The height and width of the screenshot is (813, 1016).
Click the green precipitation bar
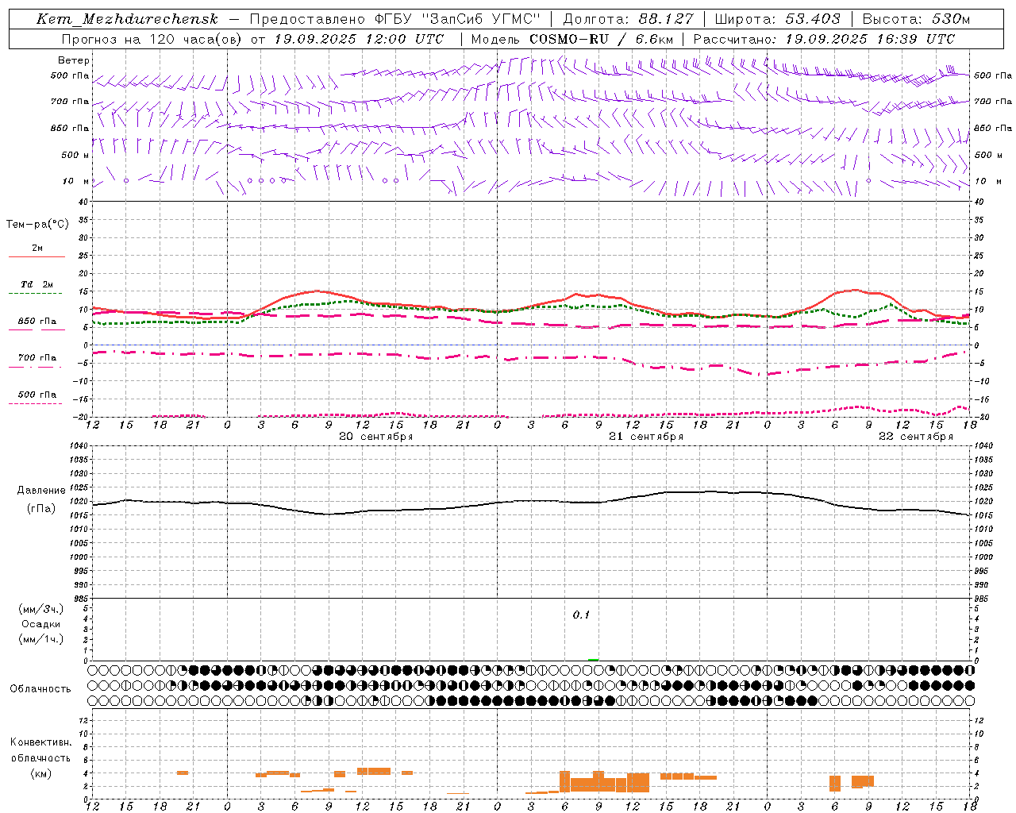tap(594, 660)
